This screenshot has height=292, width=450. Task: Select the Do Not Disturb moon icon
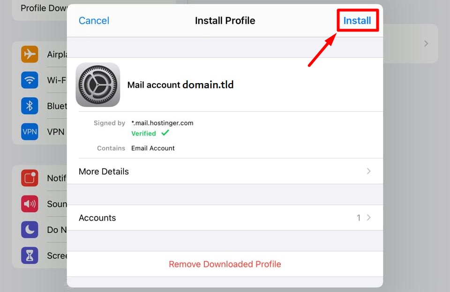30,230
